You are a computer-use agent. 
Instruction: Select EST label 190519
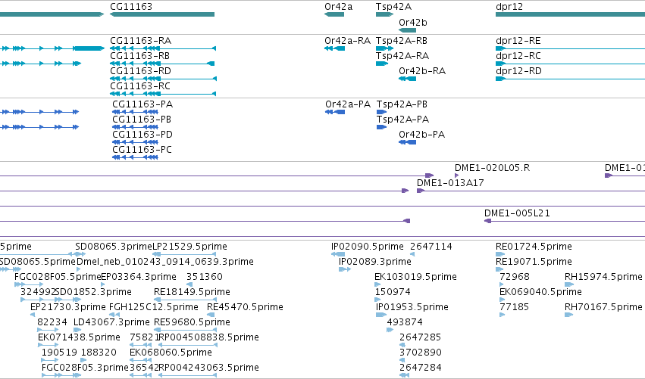[x=59, y=353]
